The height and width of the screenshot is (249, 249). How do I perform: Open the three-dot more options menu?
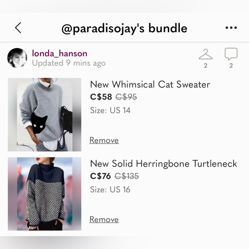[231, 28]
